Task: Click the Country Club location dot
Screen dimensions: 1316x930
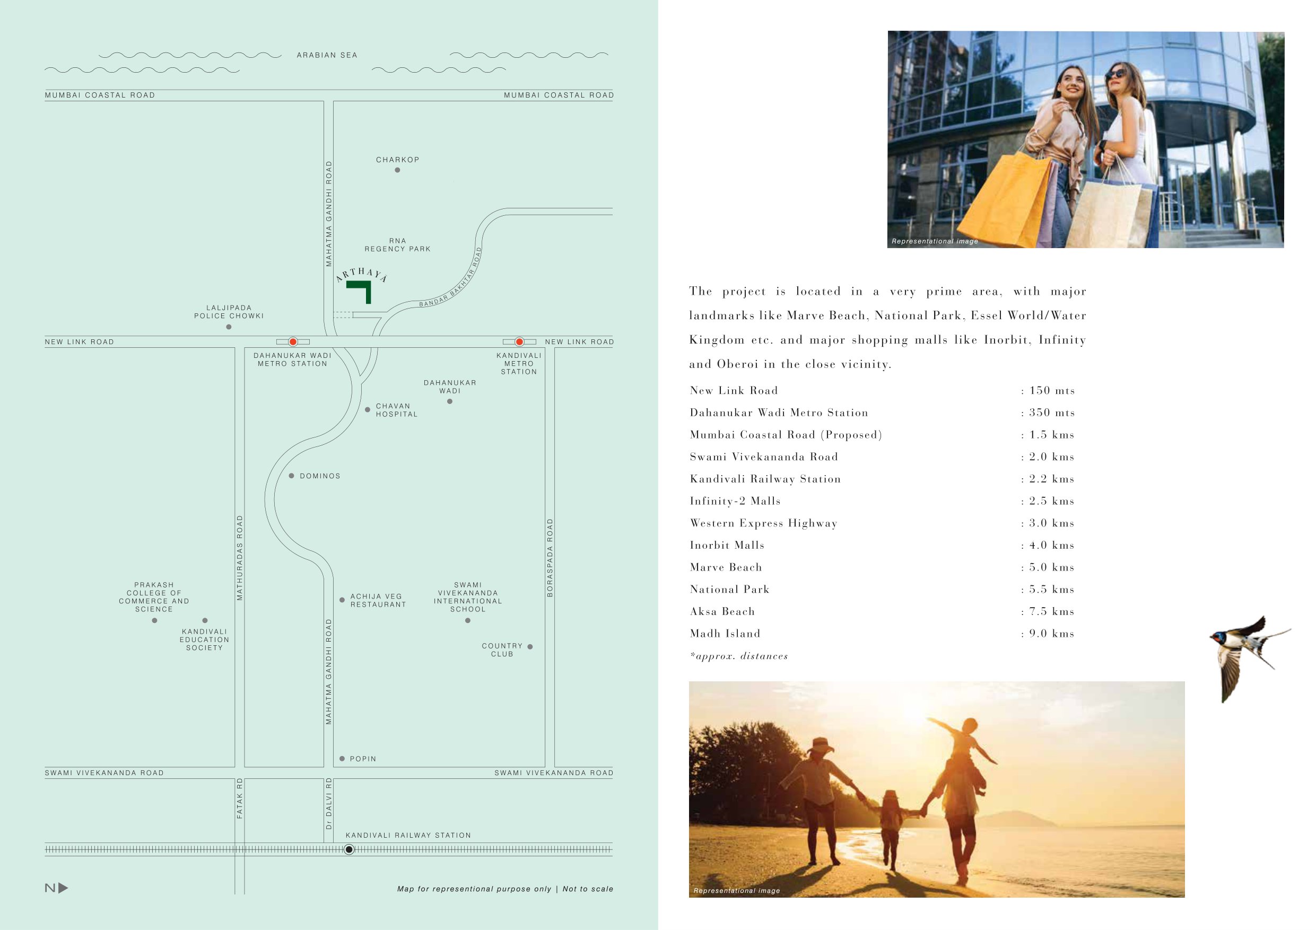Action: 529,647
